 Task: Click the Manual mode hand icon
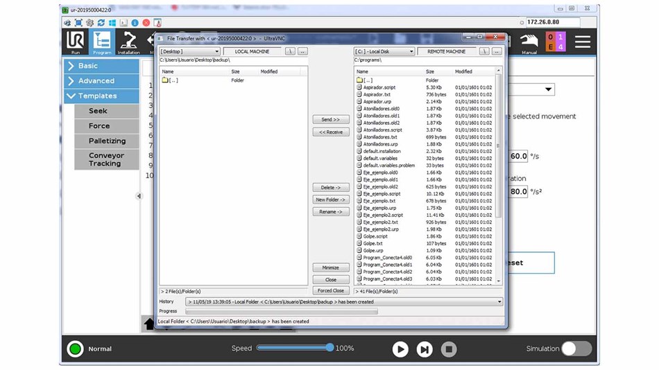point(529,42)
